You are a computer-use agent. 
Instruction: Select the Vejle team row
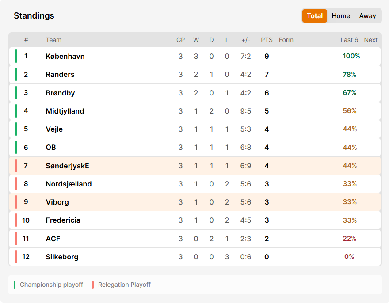coord(195,129)
